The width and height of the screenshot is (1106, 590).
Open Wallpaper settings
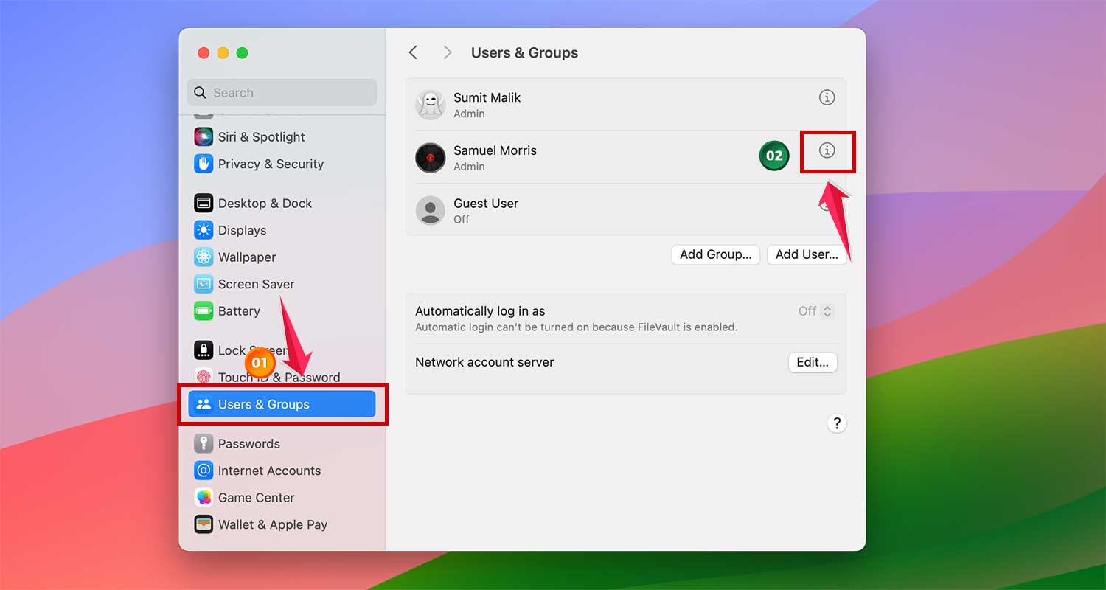point(245,257)
